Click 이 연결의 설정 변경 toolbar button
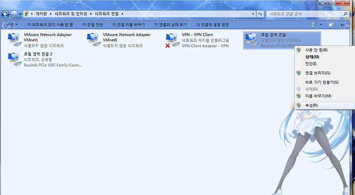This screenshot has height=195, width=355. coord(213,25)
